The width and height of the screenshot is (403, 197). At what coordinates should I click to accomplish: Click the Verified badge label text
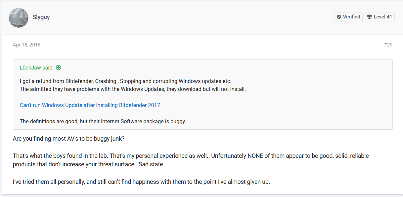(x=351, y=17)
